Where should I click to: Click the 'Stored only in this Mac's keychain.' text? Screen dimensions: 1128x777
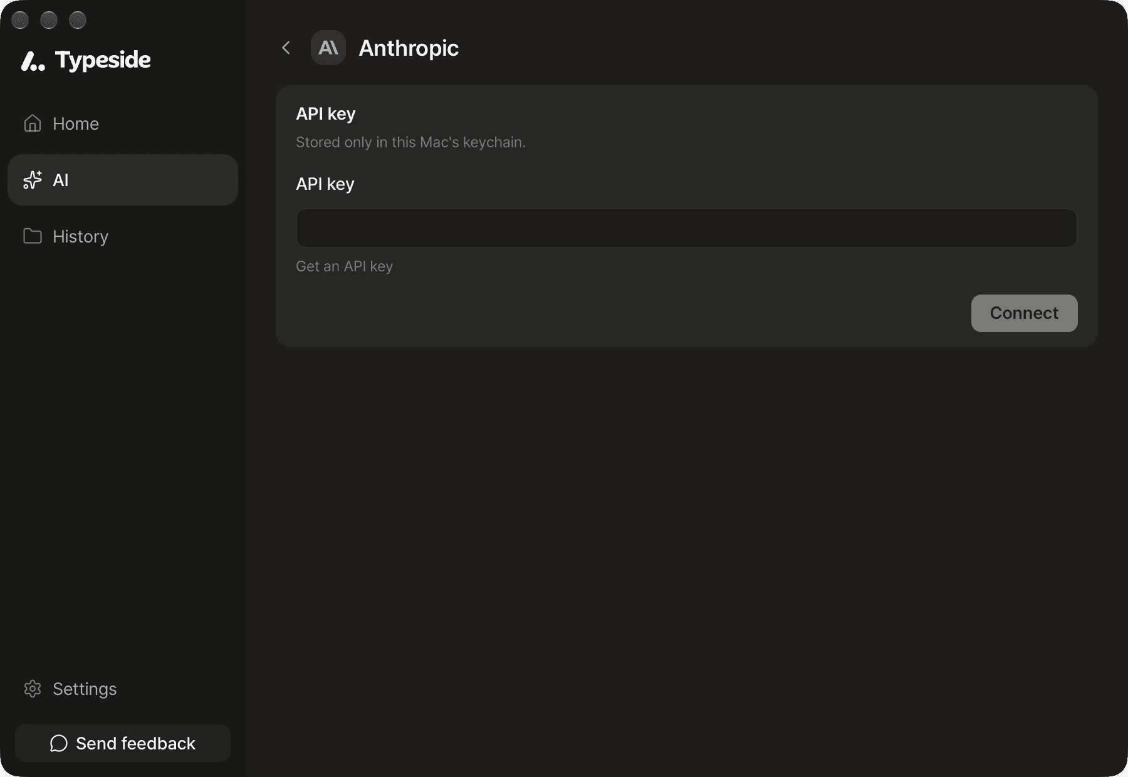pos(410,142)
